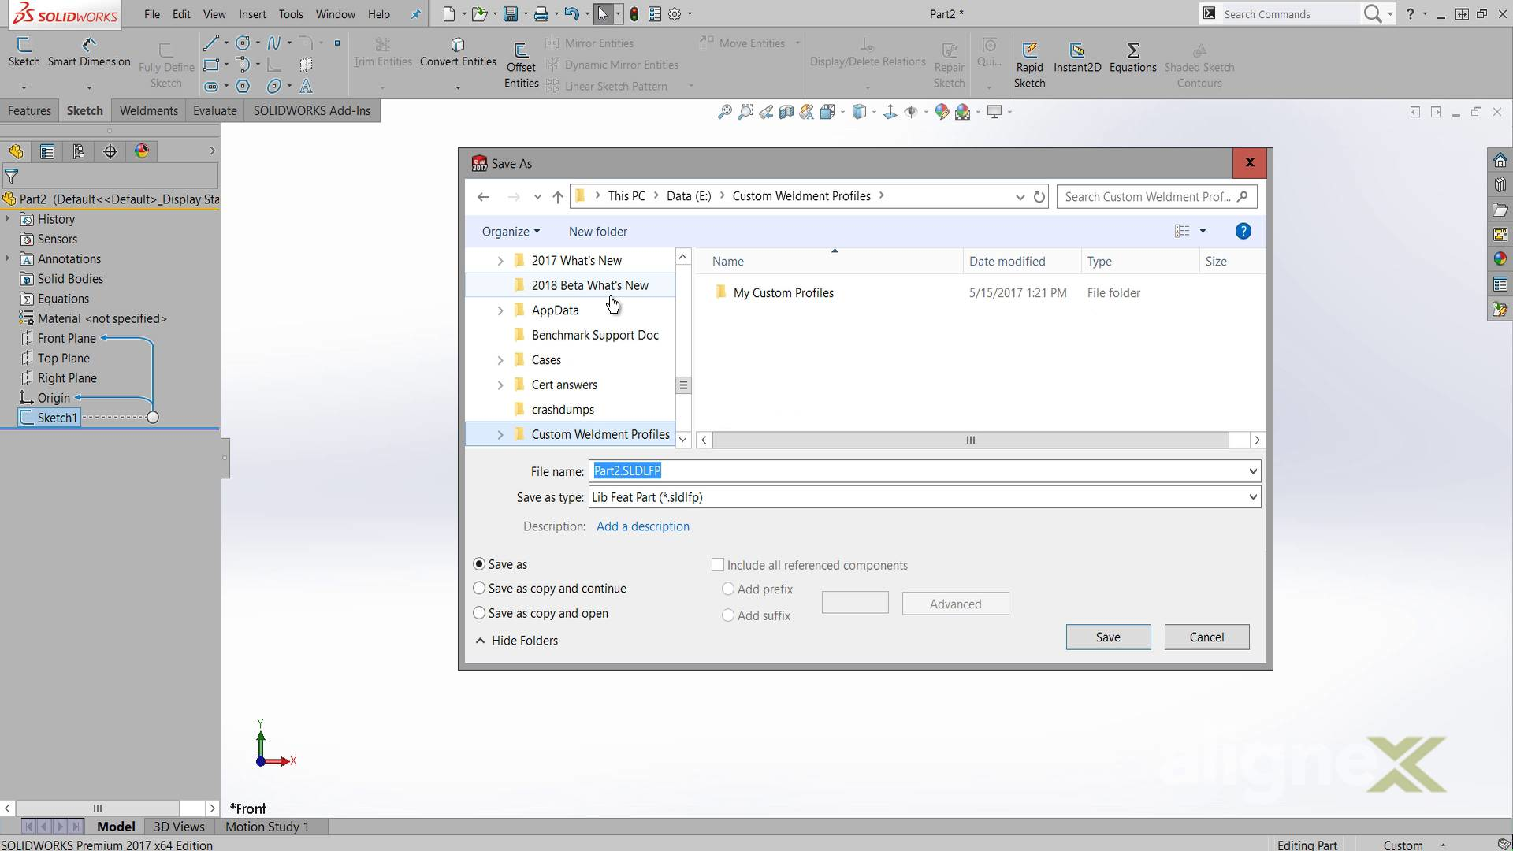Enable the Add suffix option
Viewport: 1513px width, 851px height.
point(727,615)
